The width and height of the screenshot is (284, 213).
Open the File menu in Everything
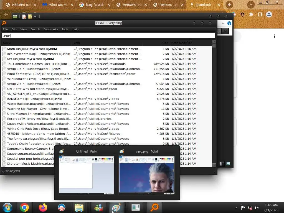6,29
